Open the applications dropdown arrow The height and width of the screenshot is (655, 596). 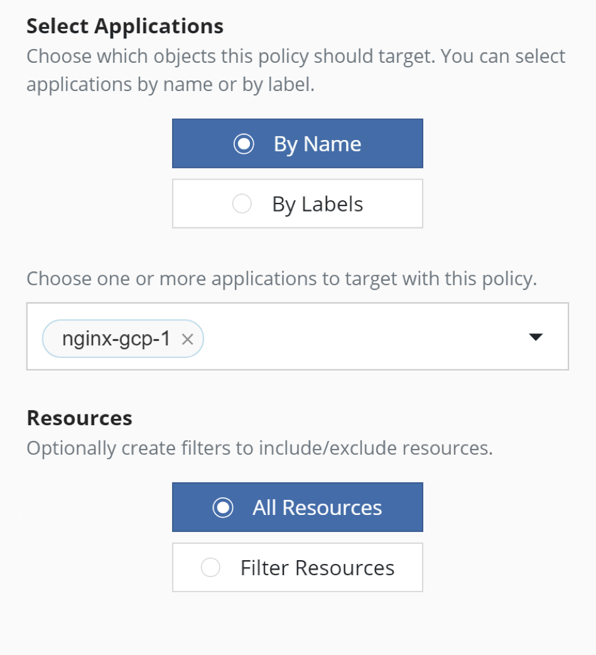(x=536, y=337)
